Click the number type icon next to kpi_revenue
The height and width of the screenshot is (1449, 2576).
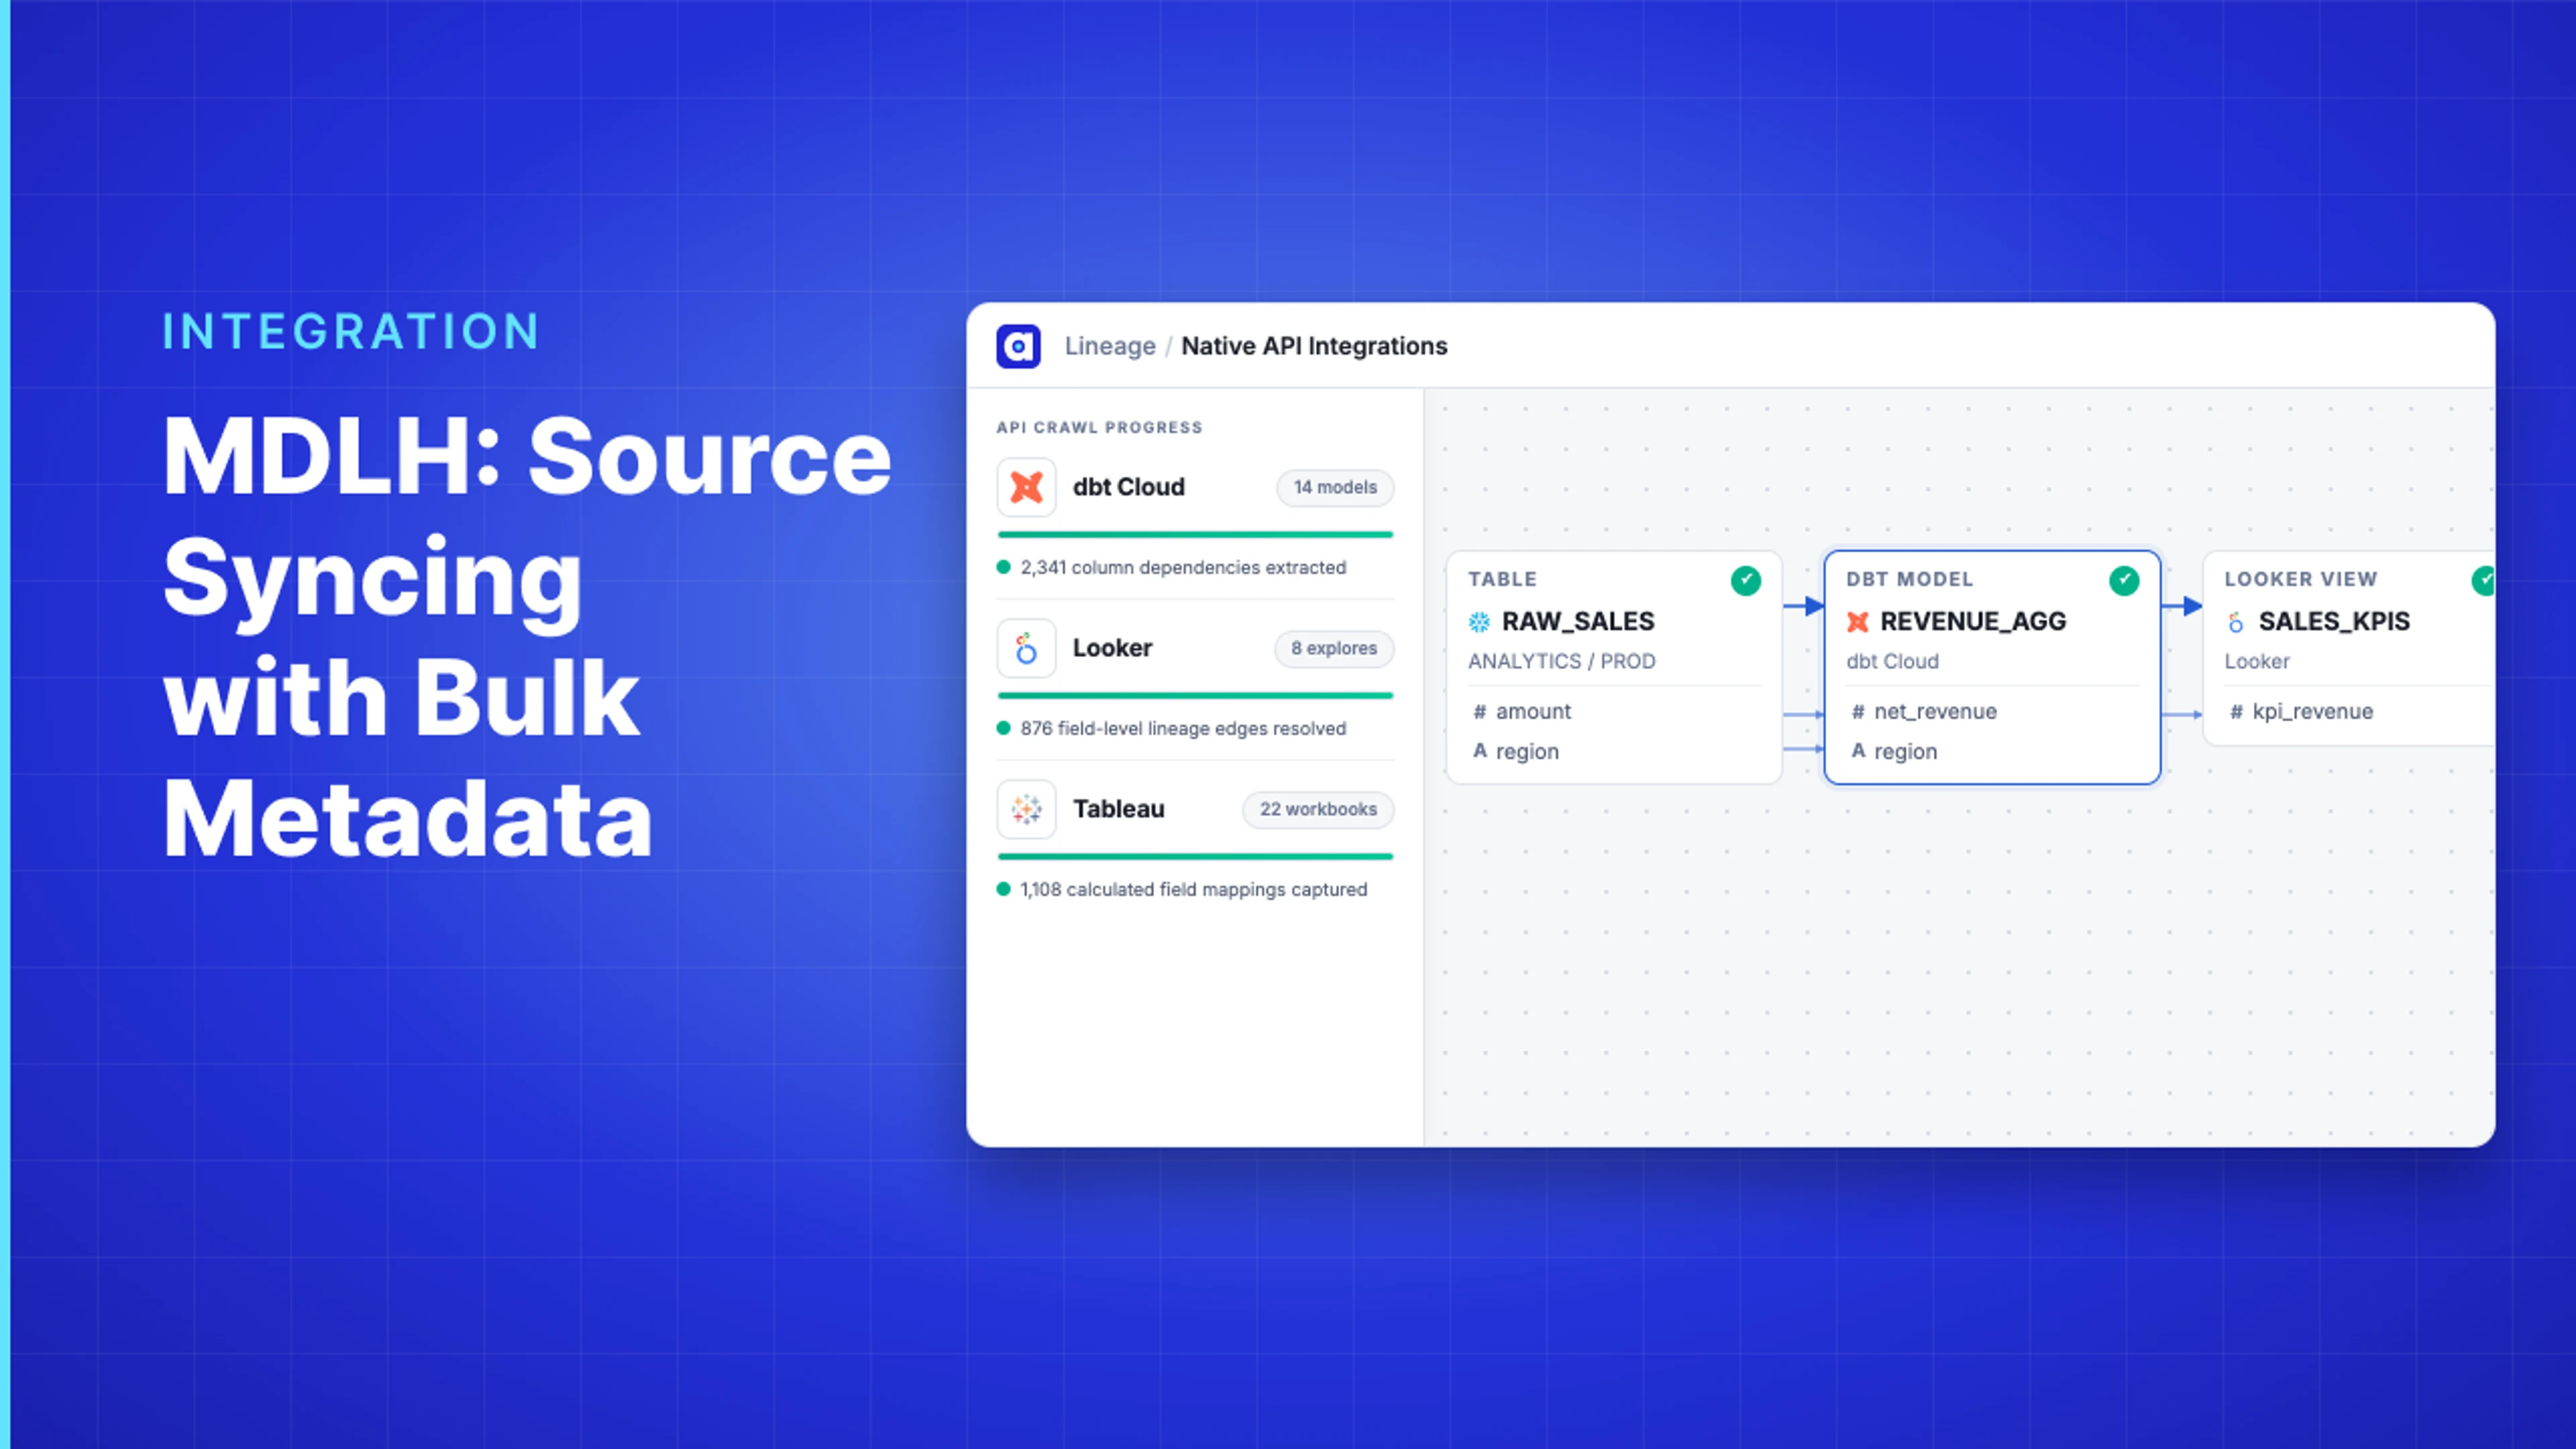pyautogui.click(x=2236, y=711)
